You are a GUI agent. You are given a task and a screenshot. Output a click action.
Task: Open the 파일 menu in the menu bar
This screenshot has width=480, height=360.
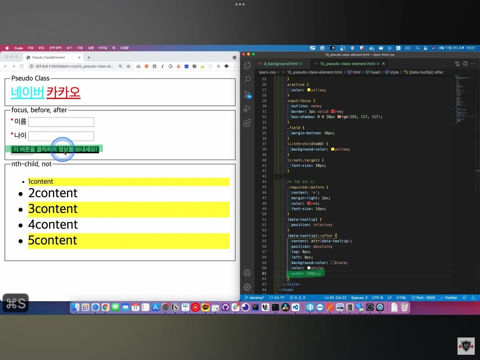coord(31,48)
